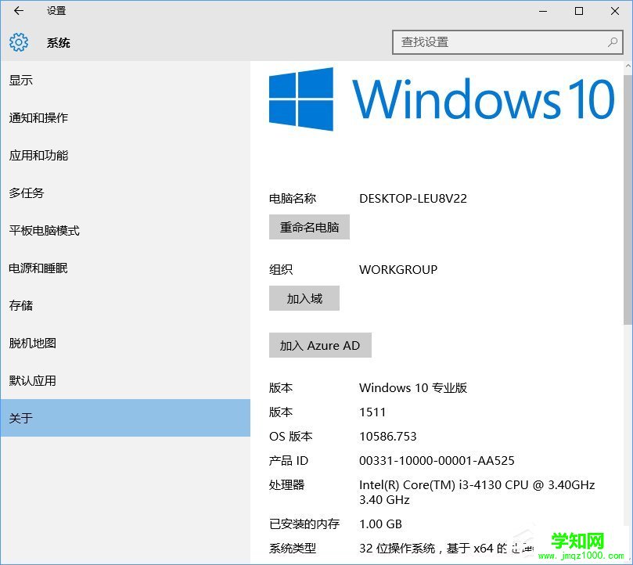This screenshot has width=633, height=565.
Task: Click the search magnifier icon
Action: point(613,42)
